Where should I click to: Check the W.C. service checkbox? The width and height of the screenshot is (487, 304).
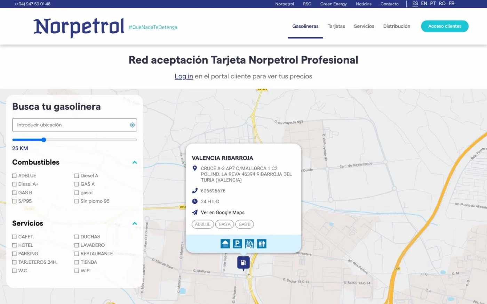14,271
